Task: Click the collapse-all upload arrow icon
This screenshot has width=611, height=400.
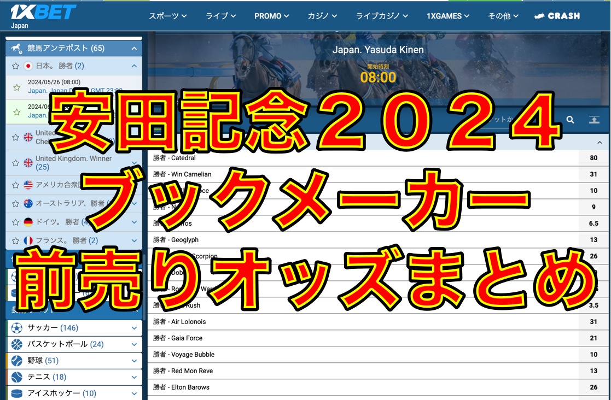Action: [x=594, y=120]
